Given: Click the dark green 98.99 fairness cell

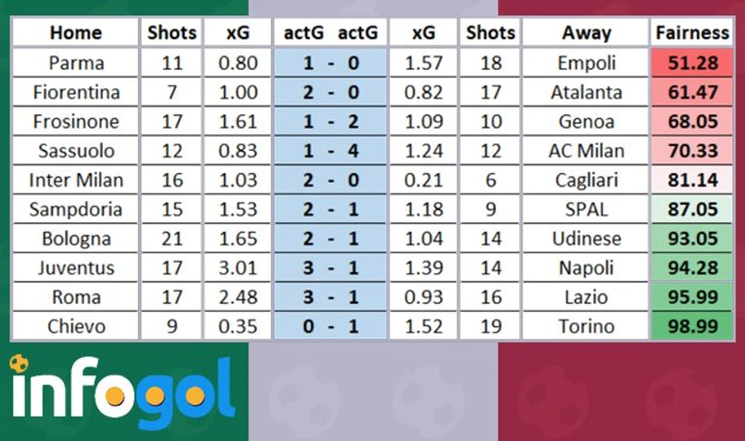Looking at the screenshot, I should [692, 326].
